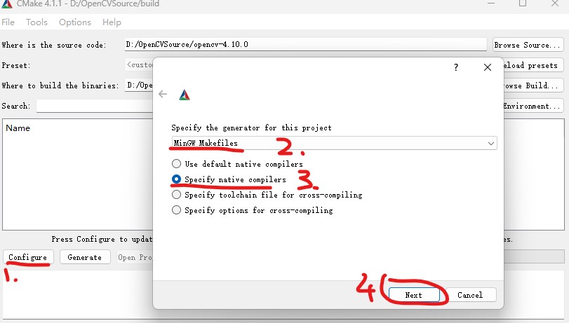Open the Help menu
Screen dimensions: 569x323
point(112,22)
